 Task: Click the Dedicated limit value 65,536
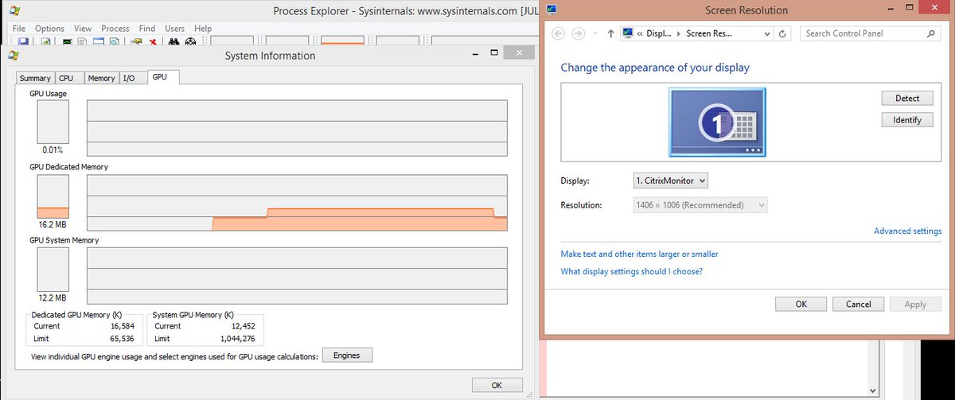point(123,338)
